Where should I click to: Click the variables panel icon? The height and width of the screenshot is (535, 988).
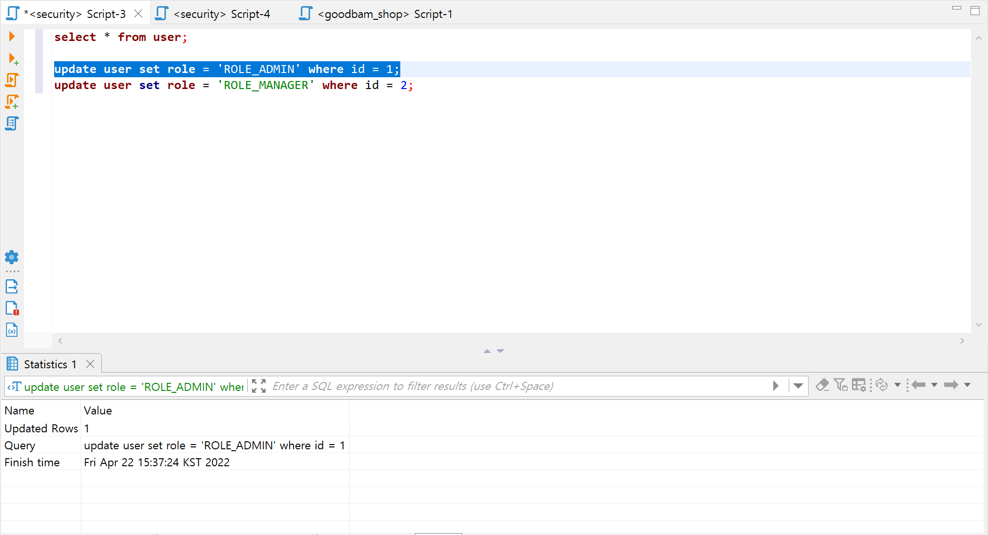click(12, 330)
